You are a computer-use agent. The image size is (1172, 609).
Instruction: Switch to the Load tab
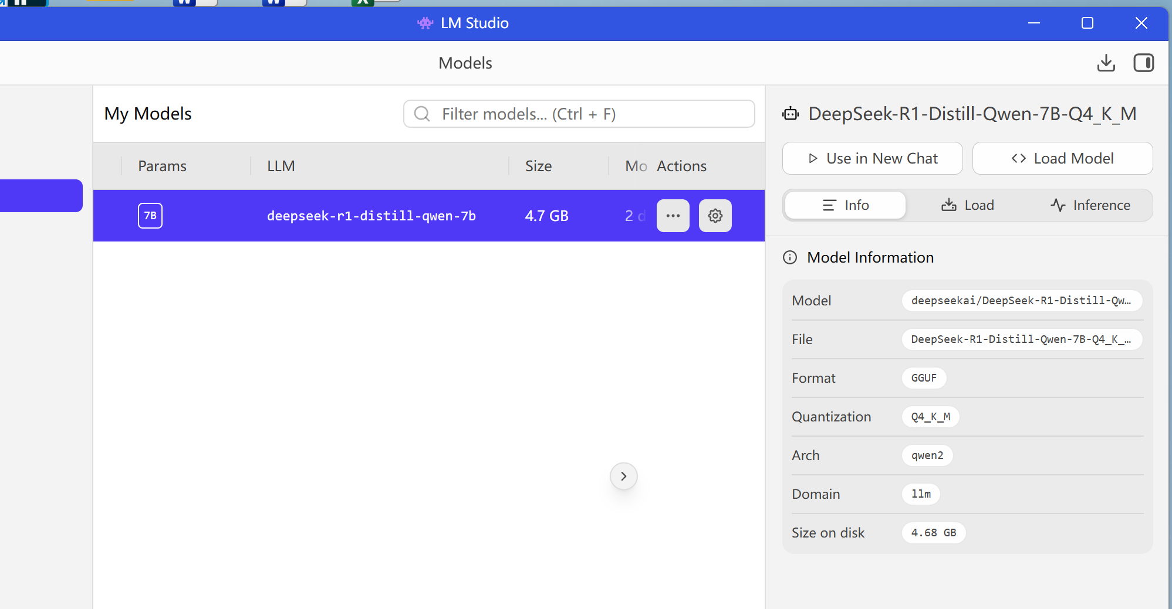968,205
